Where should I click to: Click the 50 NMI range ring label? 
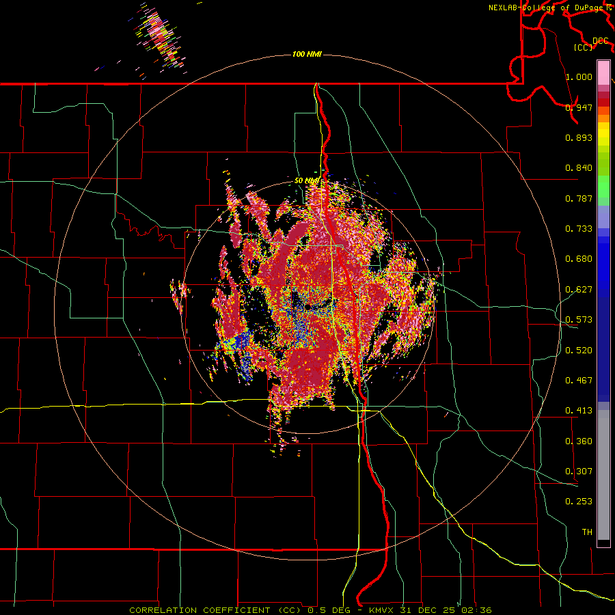(307, 180)
